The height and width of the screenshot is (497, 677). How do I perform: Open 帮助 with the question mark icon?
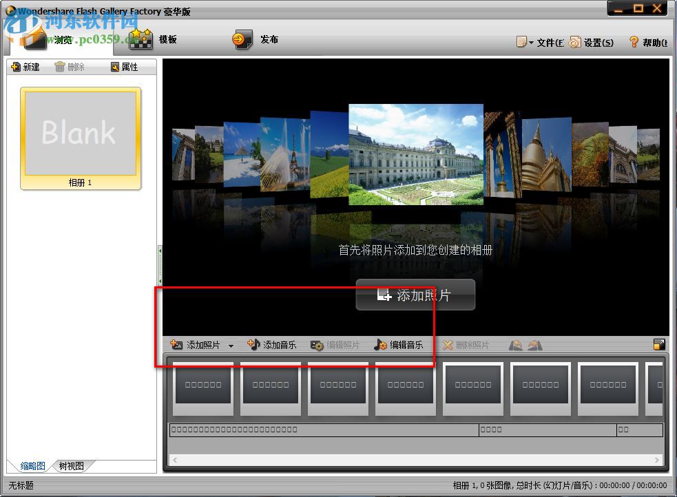pyautogui.click(x=633, y=42)
